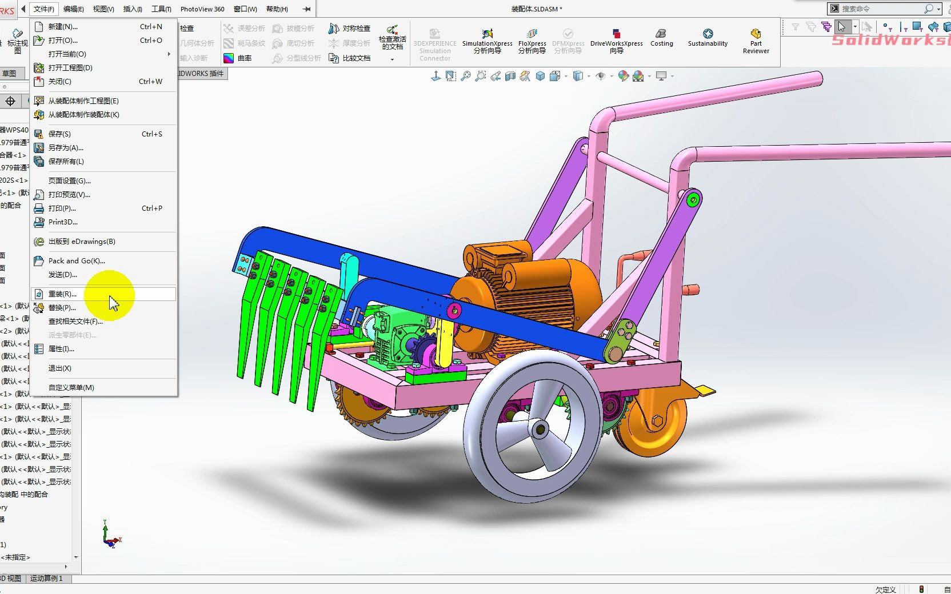Image resolution: width=951 pixels, height=594 pixels.
Task: Select the Zoom to Area tool
Action: click(482, 75)
